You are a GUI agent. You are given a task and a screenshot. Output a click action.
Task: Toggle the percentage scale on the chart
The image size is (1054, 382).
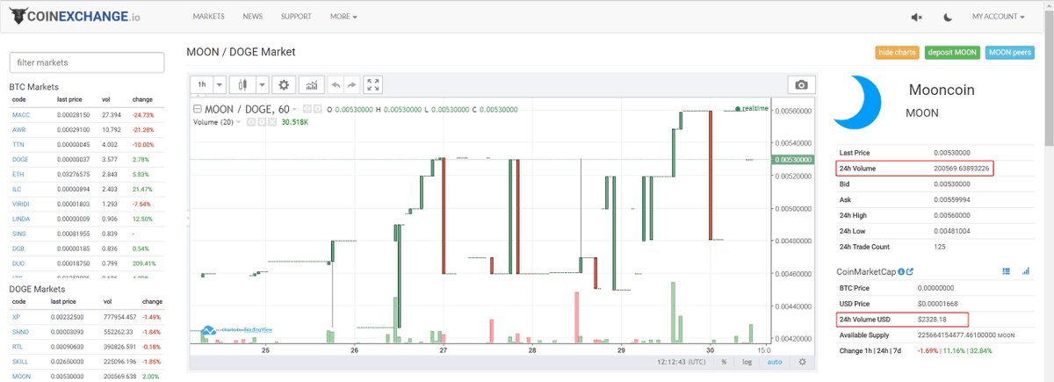724,361
